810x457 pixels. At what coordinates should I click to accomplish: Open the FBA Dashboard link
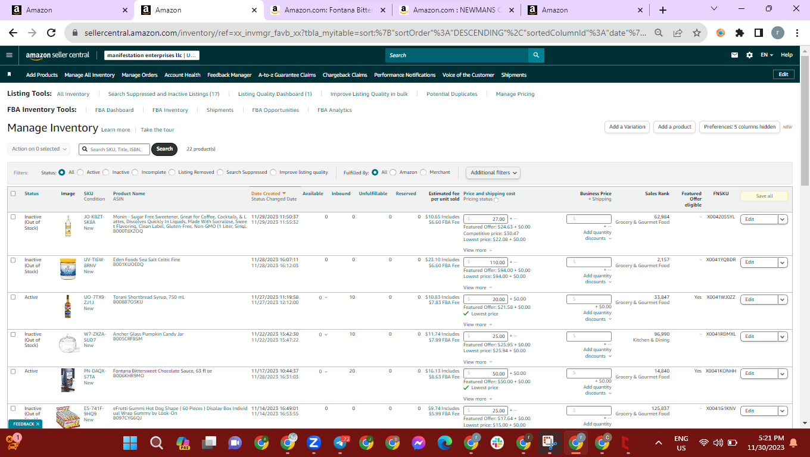coord(114,110)
